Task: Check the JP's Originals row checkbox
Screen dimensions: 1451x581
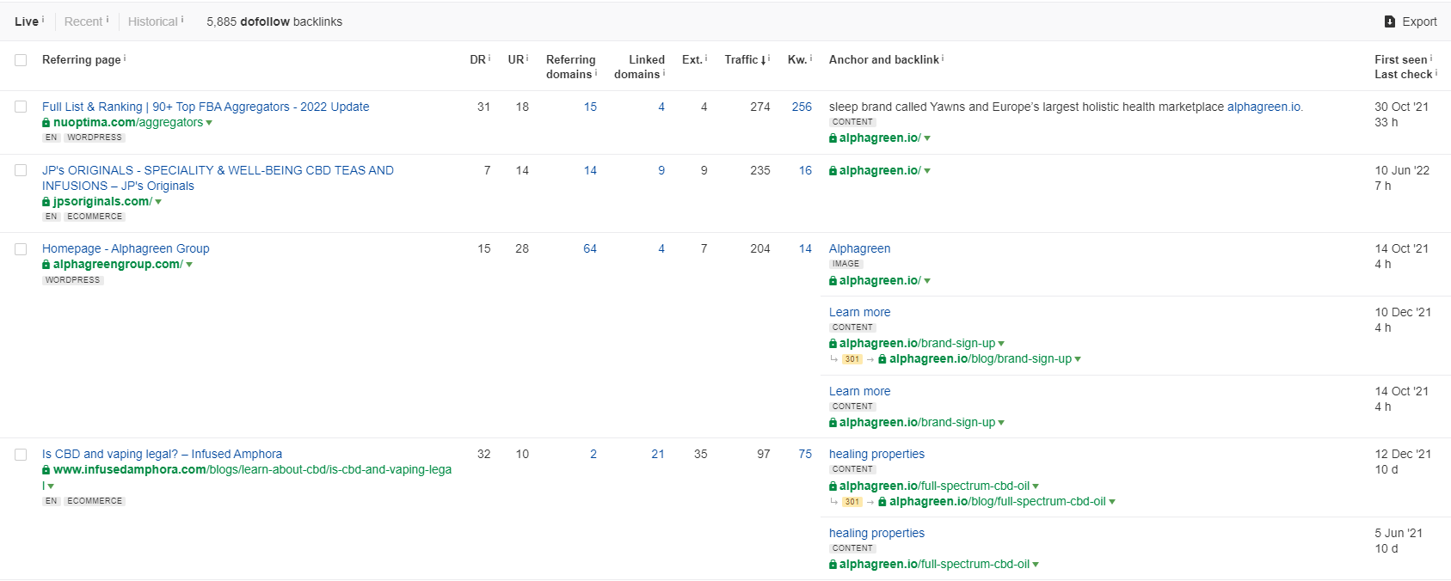Action: 21,170
